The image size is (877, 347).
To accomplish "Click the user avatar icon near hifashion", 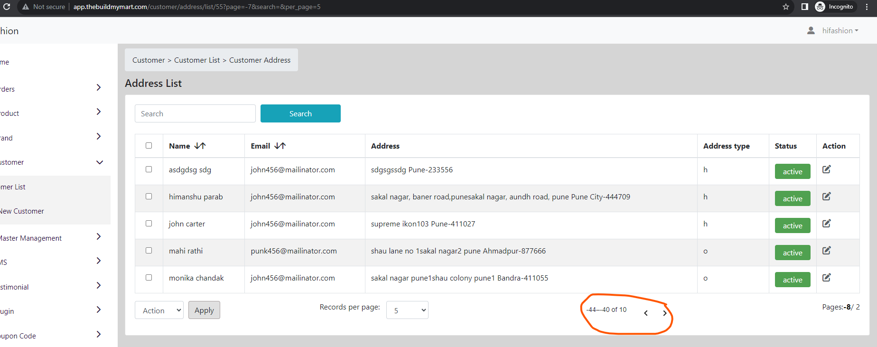I will coord(811,30).
